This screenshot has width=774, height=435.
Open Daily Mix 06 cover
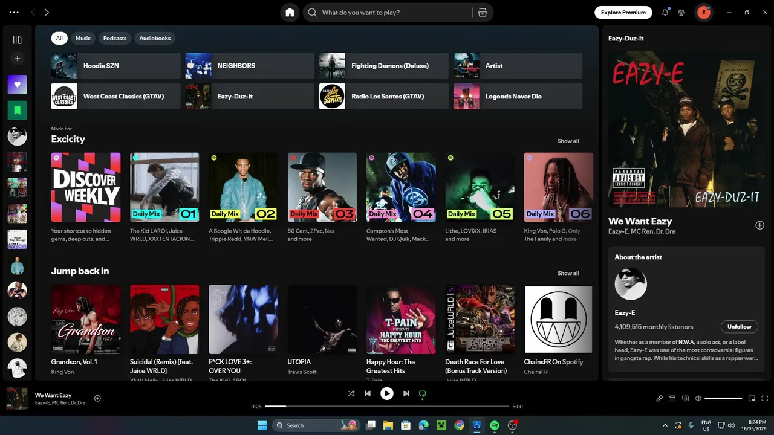coord(559,187)
